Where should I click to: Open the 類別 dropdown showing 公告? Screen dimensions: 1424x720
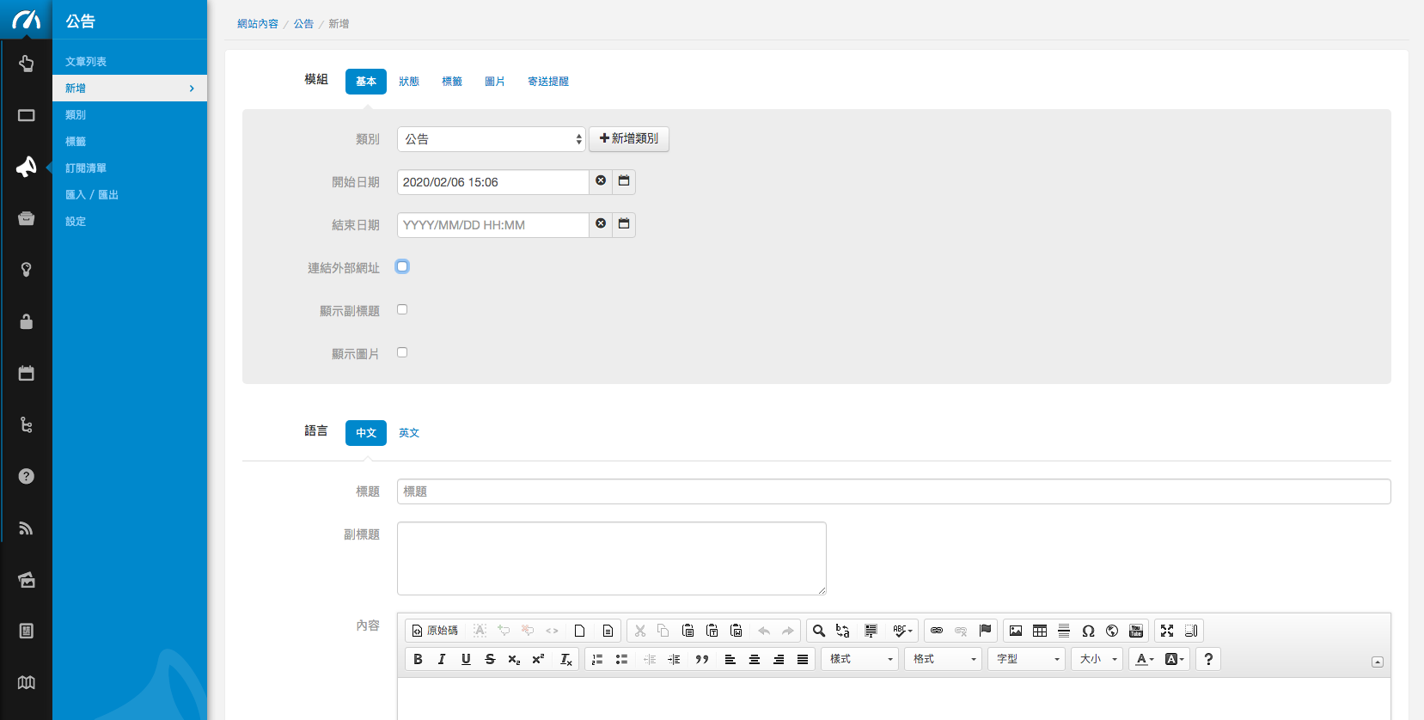click(491, 139)
